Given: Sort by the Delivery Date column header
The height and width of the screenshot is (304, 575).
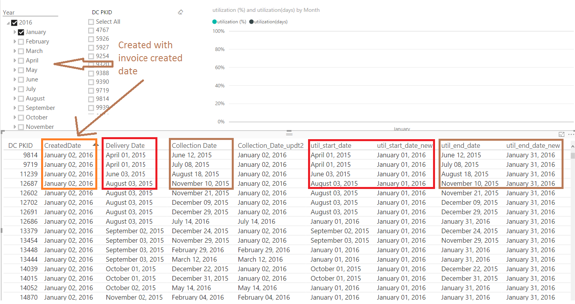Looking at the screenshot, I should [125, 145].
